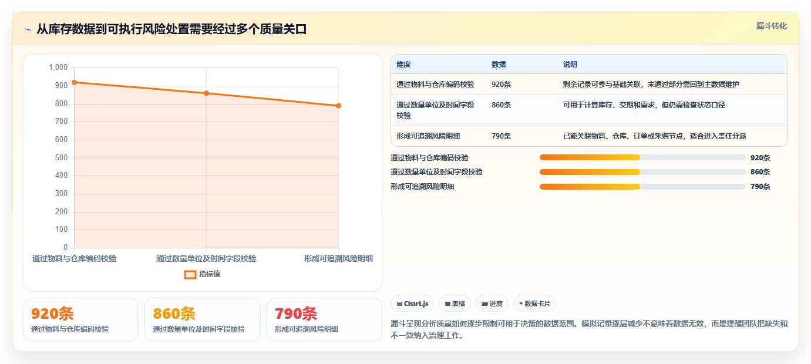Click the 说明 column header
This screenshot has height=364, width=811.
570,65
